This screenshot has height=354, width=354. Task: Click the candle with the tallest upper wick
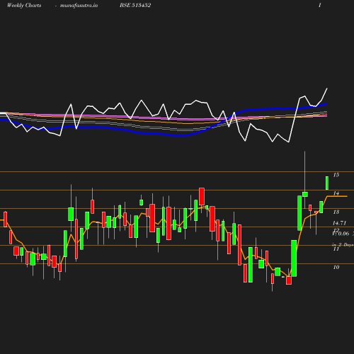click(305, 194)
